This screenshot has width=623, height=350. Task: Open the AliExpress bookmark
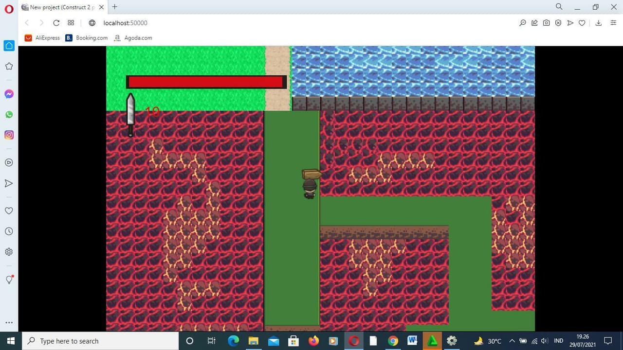[x=42, y=37]
